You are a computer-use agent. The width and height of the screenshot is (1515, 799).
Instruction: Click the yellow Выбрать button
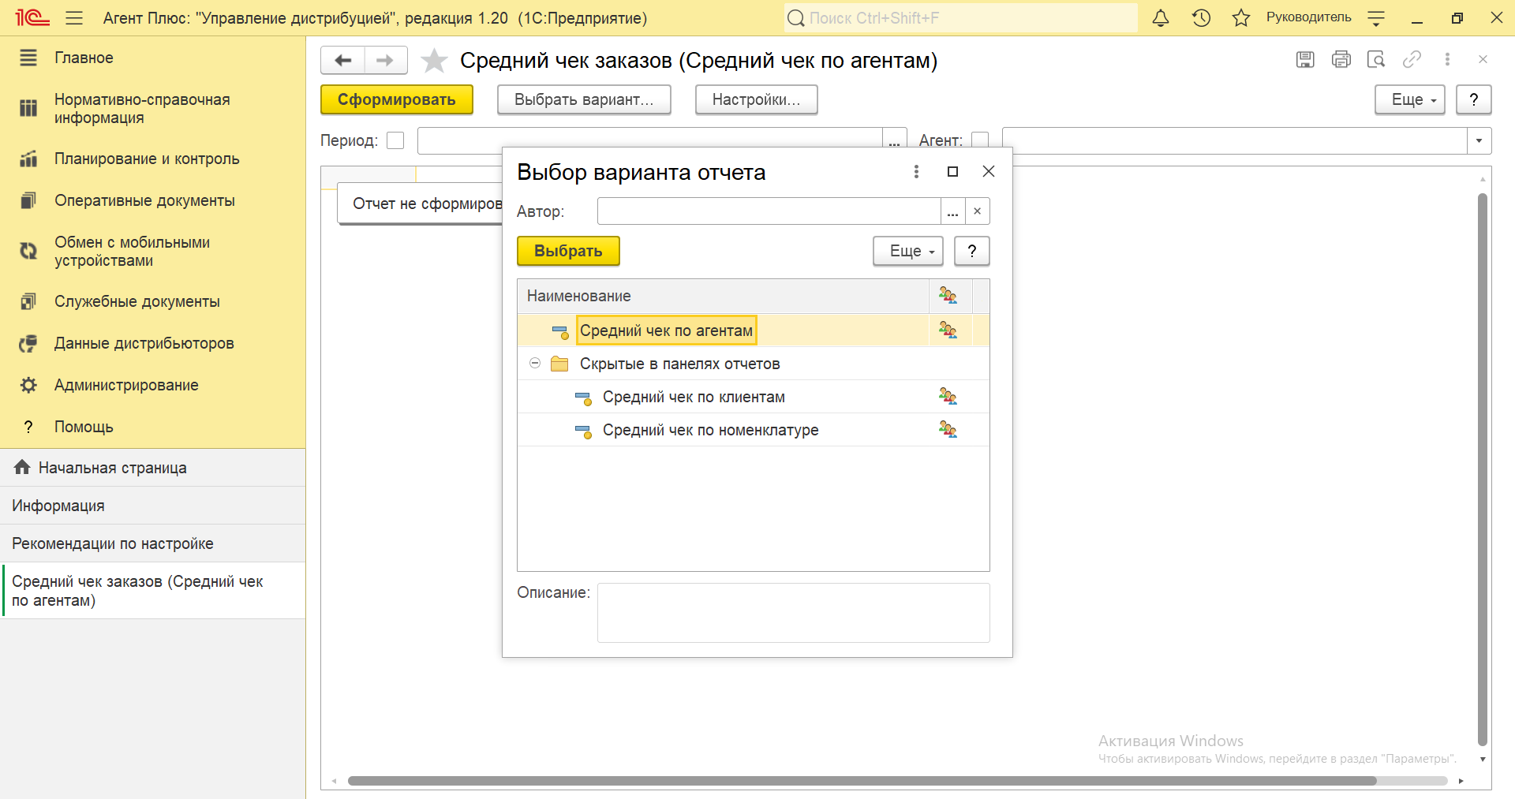pyautogui.click(x=568, y=251)
